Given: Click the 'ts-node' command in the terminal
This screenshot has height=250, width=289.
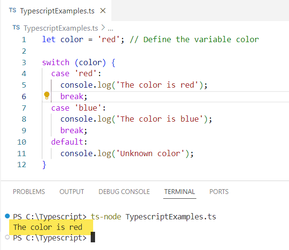Looking at the screenshot, I should pyautogui.click(x=106, y=217).
